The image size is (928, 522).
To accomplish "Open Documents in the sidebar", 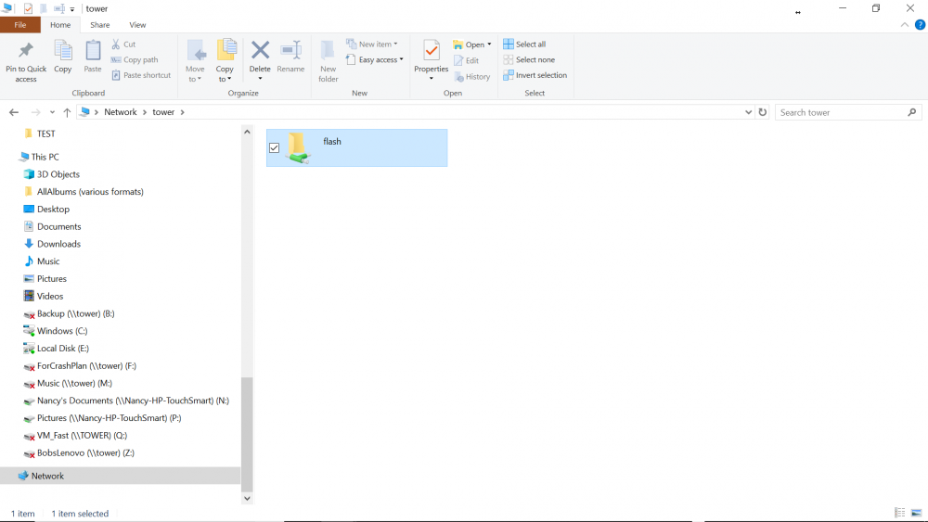I will pos(59,226).
